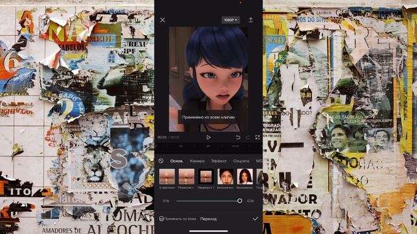Switch to the Эффект tab
Screen dimensions: 417x234
[x=219, y=161]
